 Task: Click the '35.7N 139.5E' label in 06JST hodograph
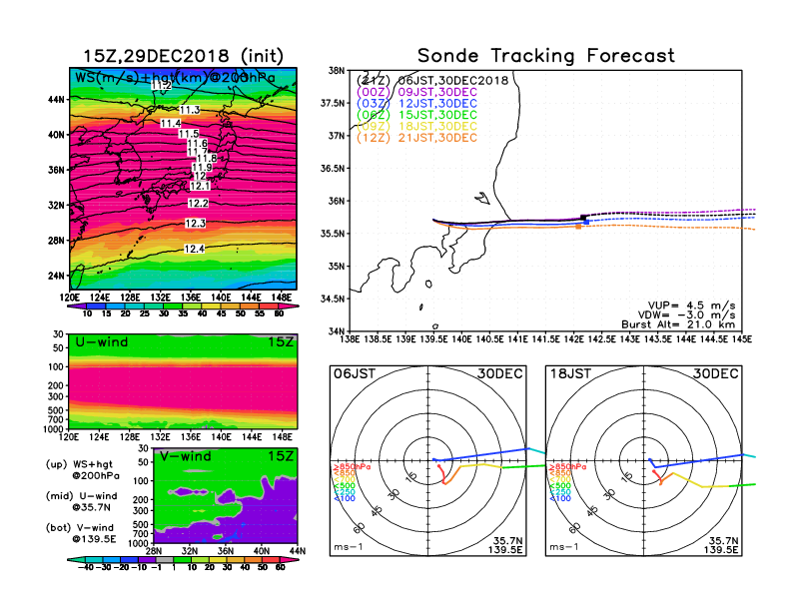pos(505,545)
